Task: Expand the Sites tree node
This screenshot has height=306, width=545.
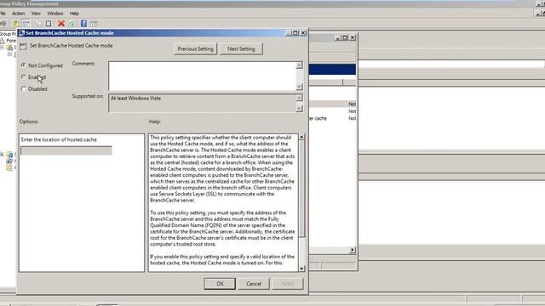Action: (x=2, y=155)
